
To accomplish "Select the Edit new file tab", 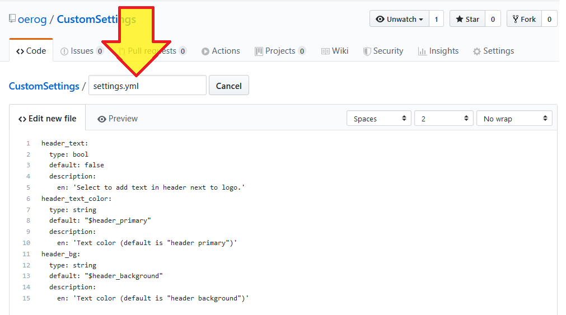I will [47, 119].
